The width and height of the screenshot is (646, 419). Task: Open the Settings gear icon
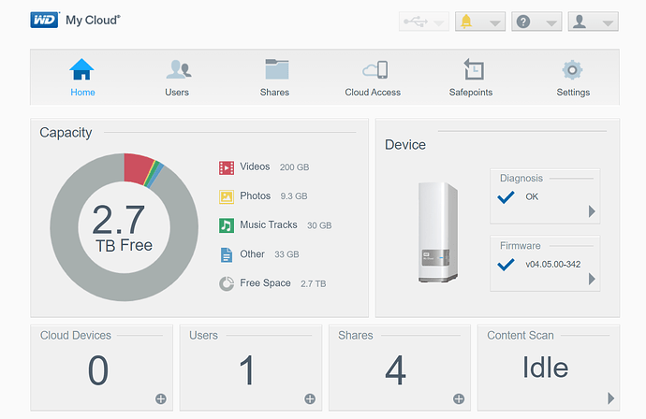pyautogui.click(x=572, y=70)
